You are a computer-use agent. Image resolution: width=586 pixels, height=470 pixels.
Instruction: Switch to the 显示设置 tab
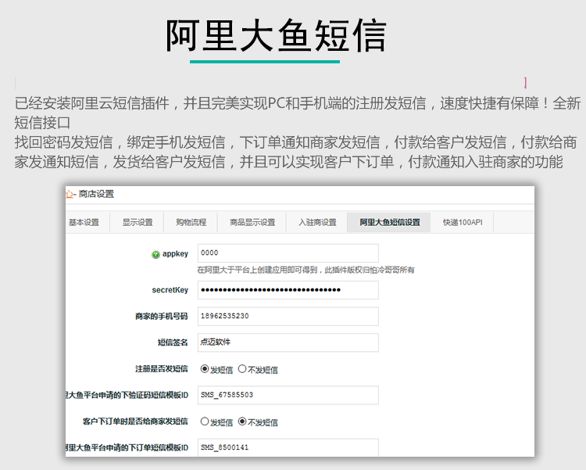pyautogui.click(x=138, y=222)
